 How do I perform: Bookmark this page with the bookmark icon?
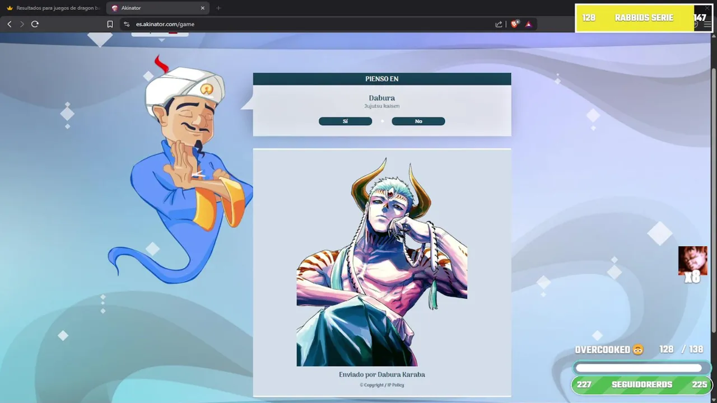click(x=110, y=24)
